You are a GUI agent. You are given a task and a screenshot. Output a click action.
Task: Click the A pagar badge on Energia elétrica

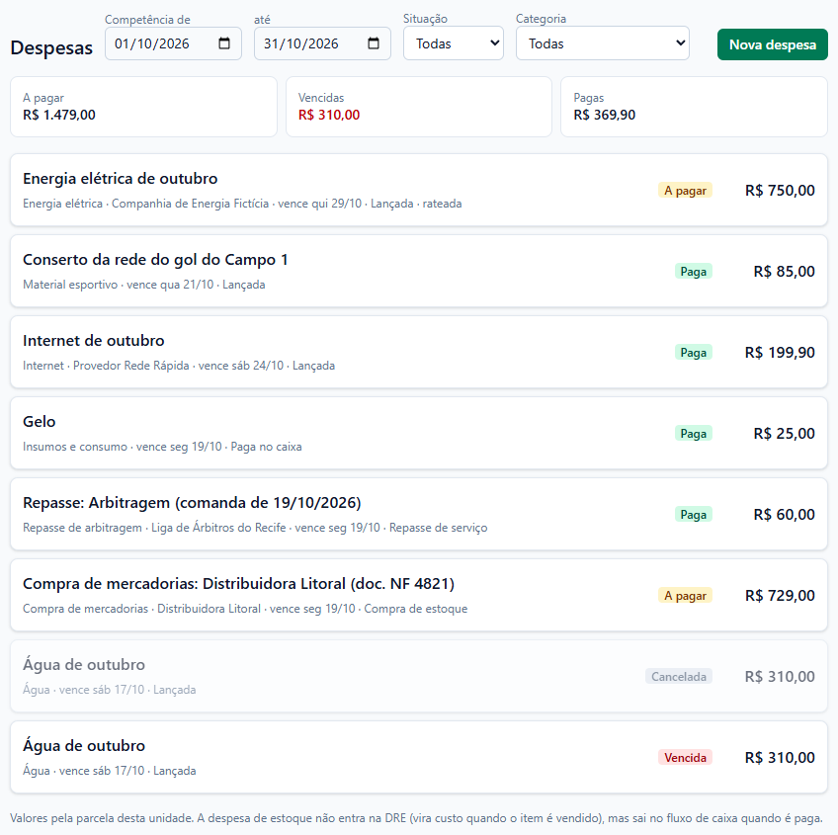pos(685,191)
